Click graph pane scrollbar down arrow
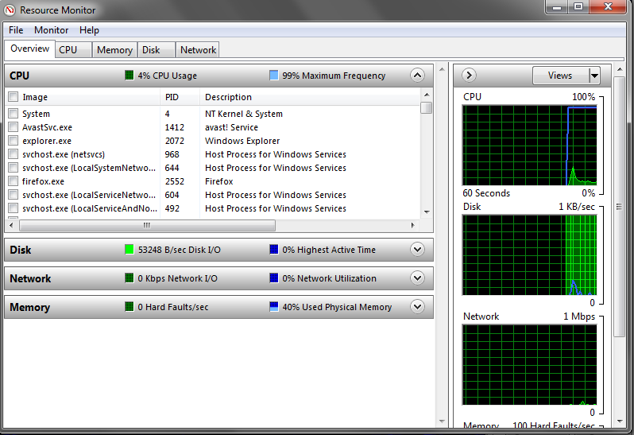The image size is (634, 435). (x=620, y=421)
